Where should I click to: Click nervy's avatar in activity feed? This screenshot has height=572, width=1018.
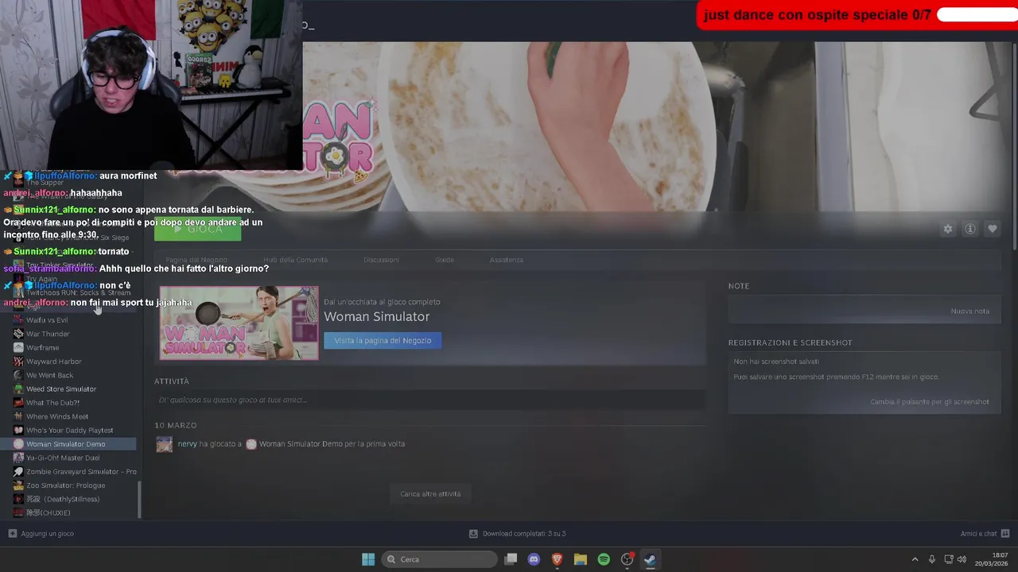[165, 444]
